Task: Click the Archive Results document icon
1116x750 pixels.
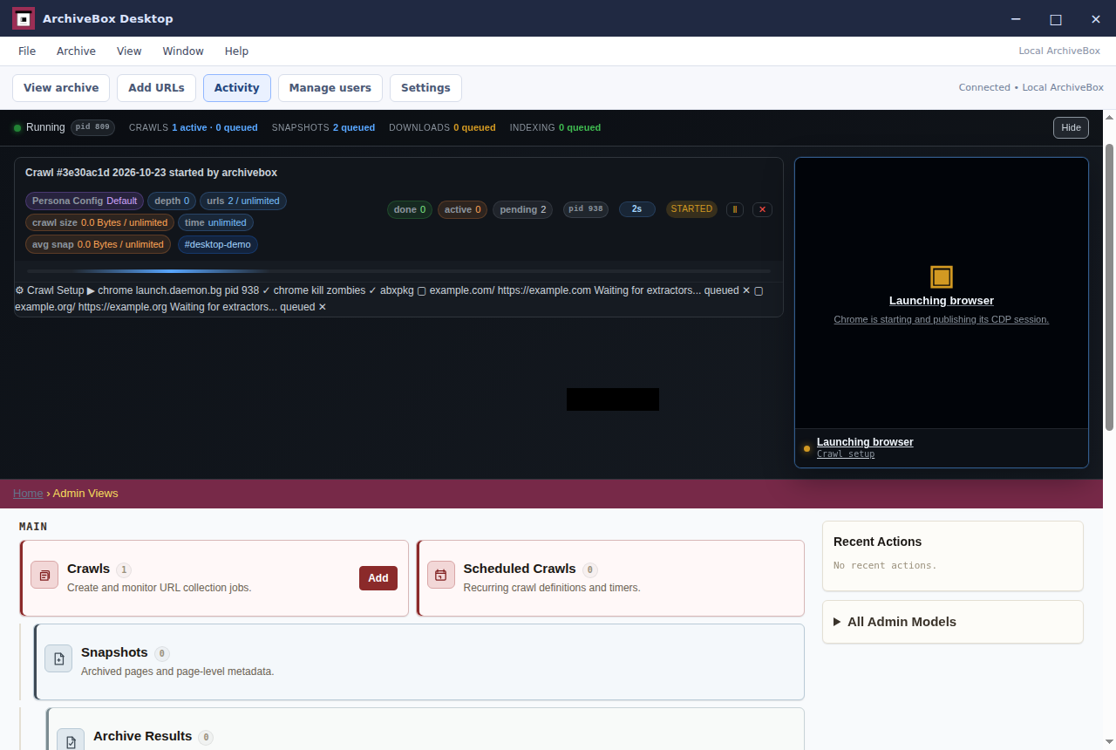Action: 71,740
